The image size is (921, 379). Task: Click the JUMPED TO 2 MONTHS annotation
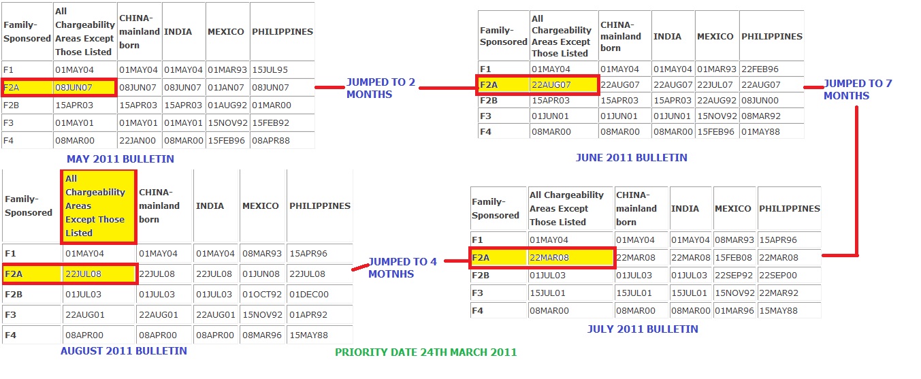pyautogui.click(x=381, y=88)
